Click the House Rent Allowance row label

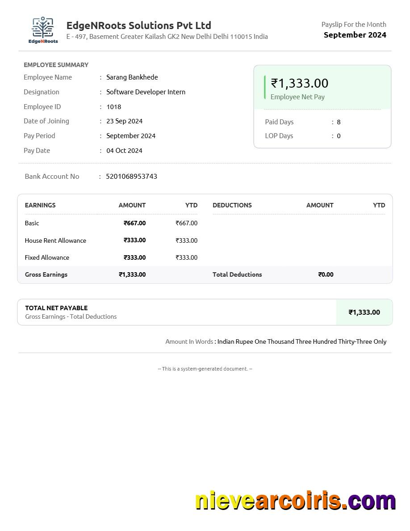(x=55, y=240)
